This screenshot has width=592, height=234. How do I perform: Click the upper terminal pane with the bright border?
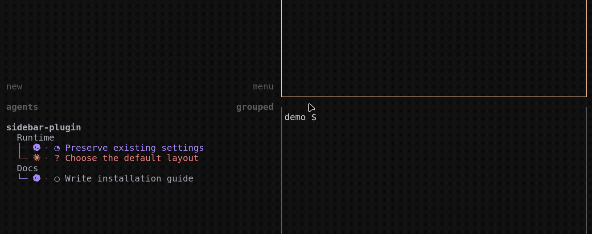pyautogui.click(x=434, y=48)
